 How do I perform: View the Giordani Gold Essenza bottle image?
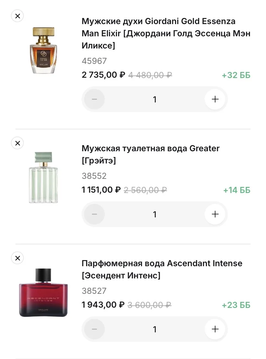pos(43,50)
